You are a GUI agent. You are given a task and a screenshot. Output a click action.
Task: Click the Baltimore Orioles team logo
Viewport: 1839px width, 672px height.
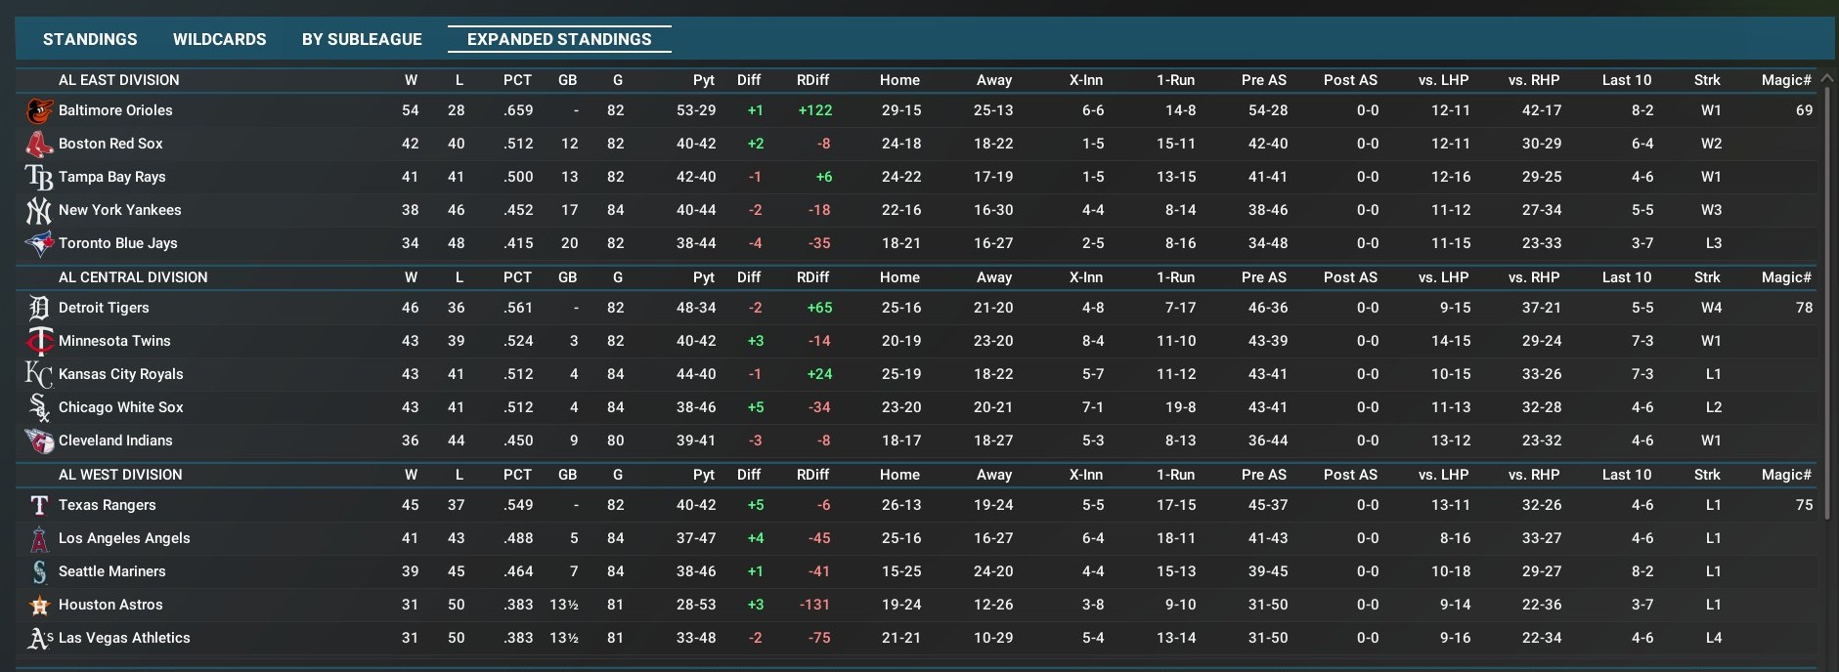click(x=39, y=110)
